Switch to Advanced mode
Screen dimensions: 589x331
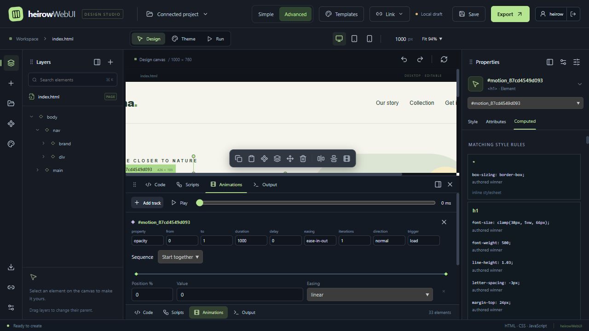click(x=295, y=14)
